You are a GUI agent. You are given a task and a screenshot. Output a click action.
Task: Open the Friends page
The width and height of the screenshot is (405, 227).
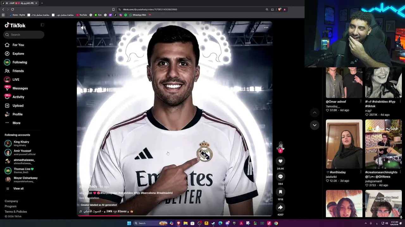[14, 71]
